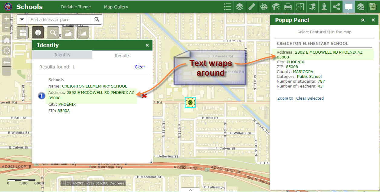Zoom out with the minus button
Image resolution: width=380 pixels, height=192 pixels.
tap(7, 28)
